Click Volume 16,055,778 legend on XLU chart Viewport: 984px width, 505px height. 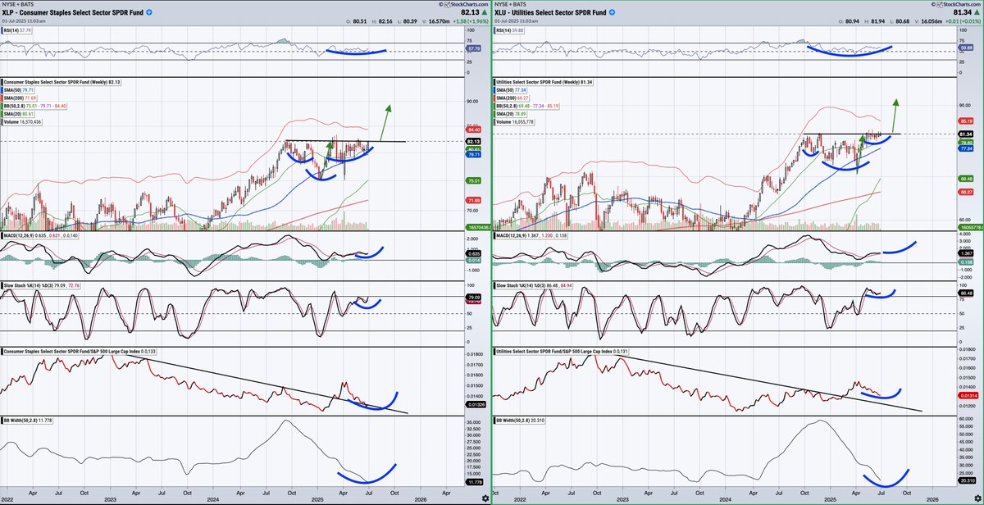514,121
